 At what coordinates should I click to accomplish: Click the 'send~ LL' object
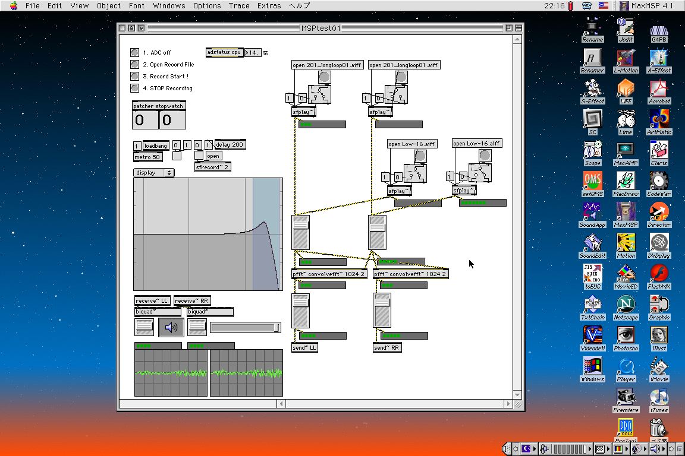coord(304,347)
